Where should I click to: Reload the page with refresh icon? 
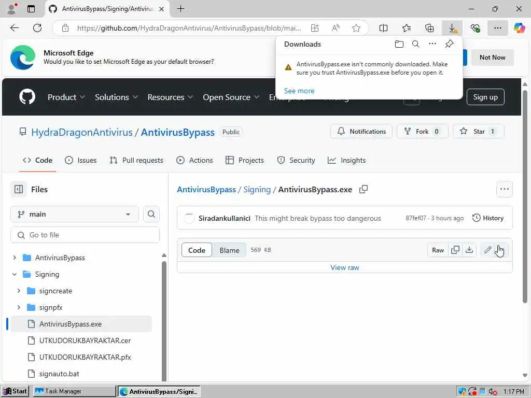[x=37, y=28]
